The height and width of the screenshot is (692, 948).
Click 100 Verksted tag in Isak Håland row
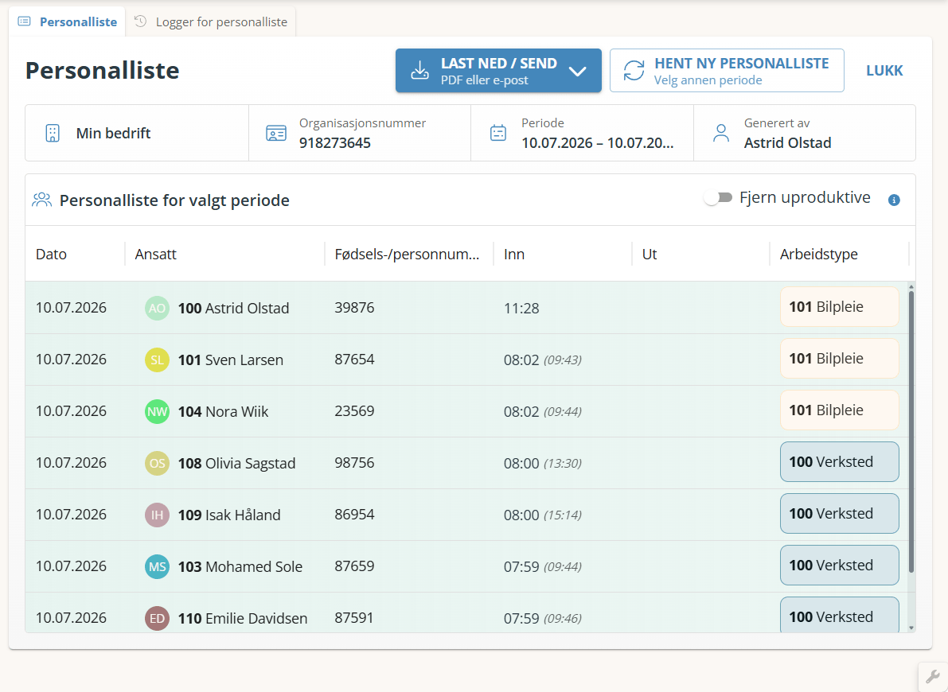click(839, 514)
